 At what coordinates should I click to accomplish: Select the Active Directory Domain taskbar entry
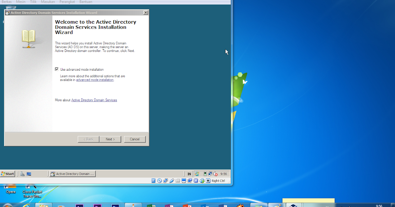(x=72, y=173)
